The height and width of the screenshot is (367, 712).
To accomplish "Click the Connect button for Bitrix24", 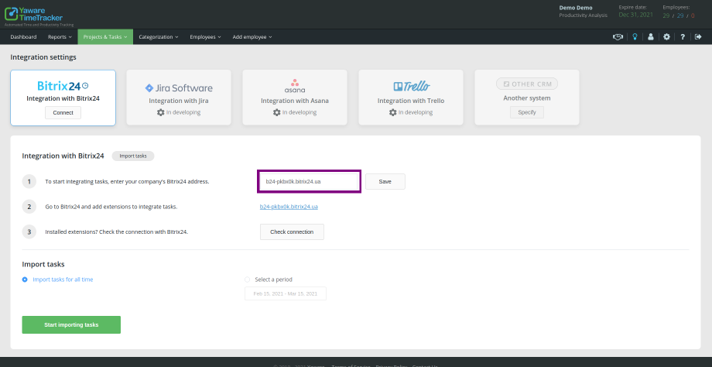I will tap(63, 112).
